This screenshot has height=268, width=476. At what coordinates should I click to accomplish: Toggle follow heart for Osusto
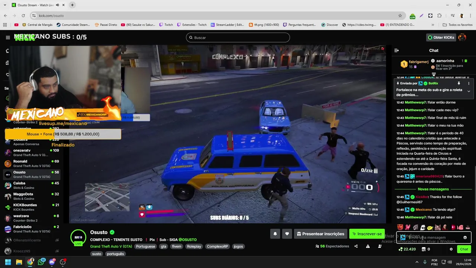click(x=287, y=234)
